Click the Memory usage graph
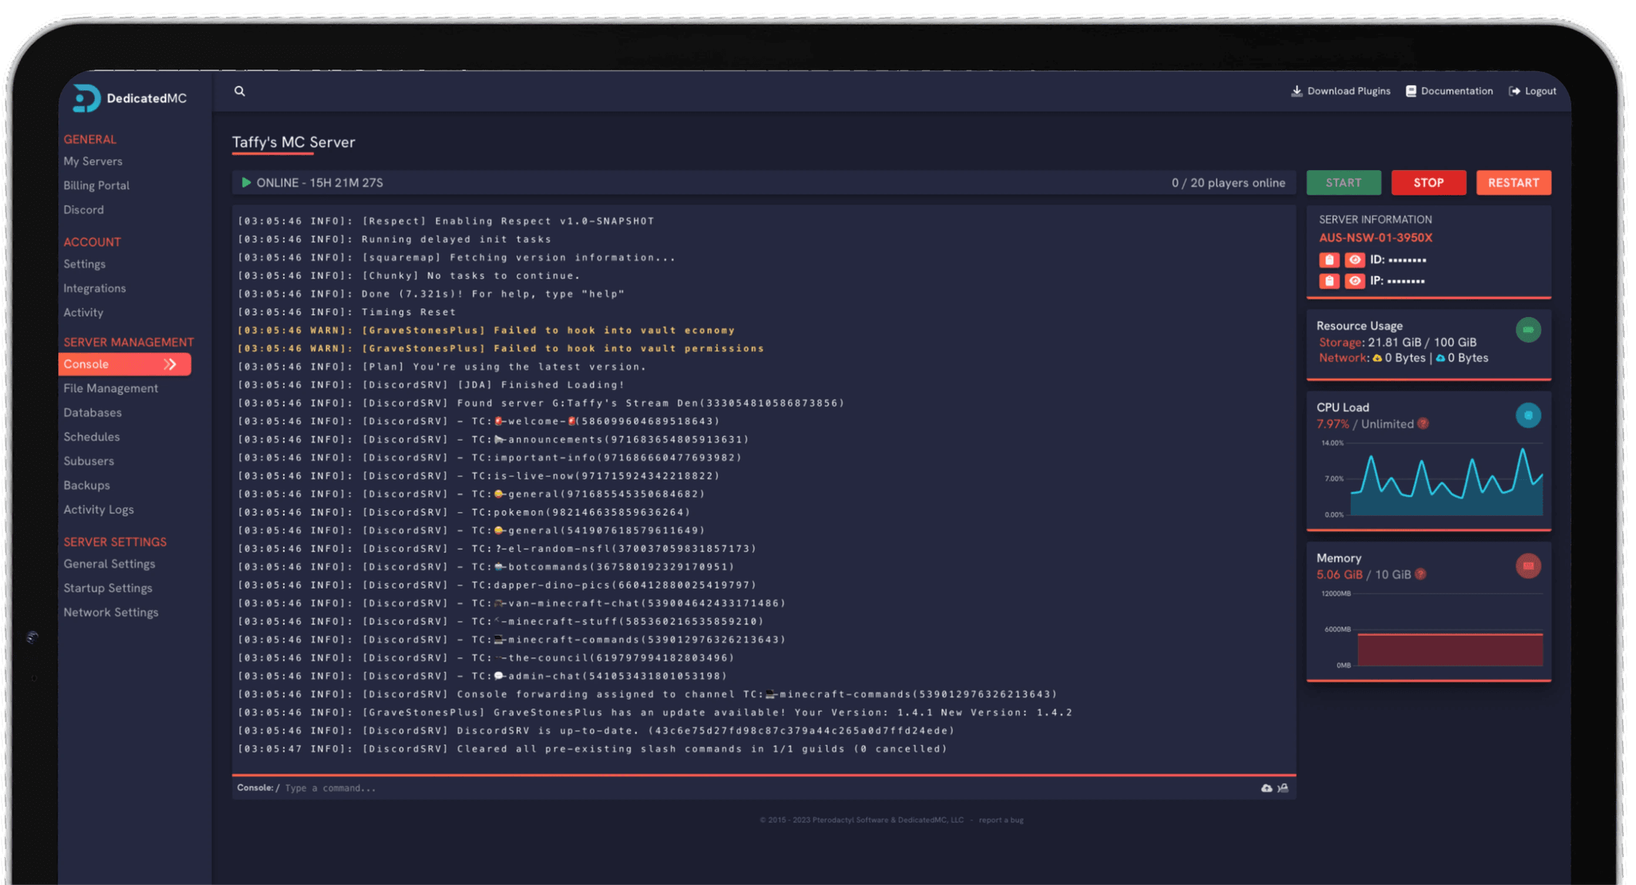The width and height of the screenshot is (1636, 885). coord(1450,629)
